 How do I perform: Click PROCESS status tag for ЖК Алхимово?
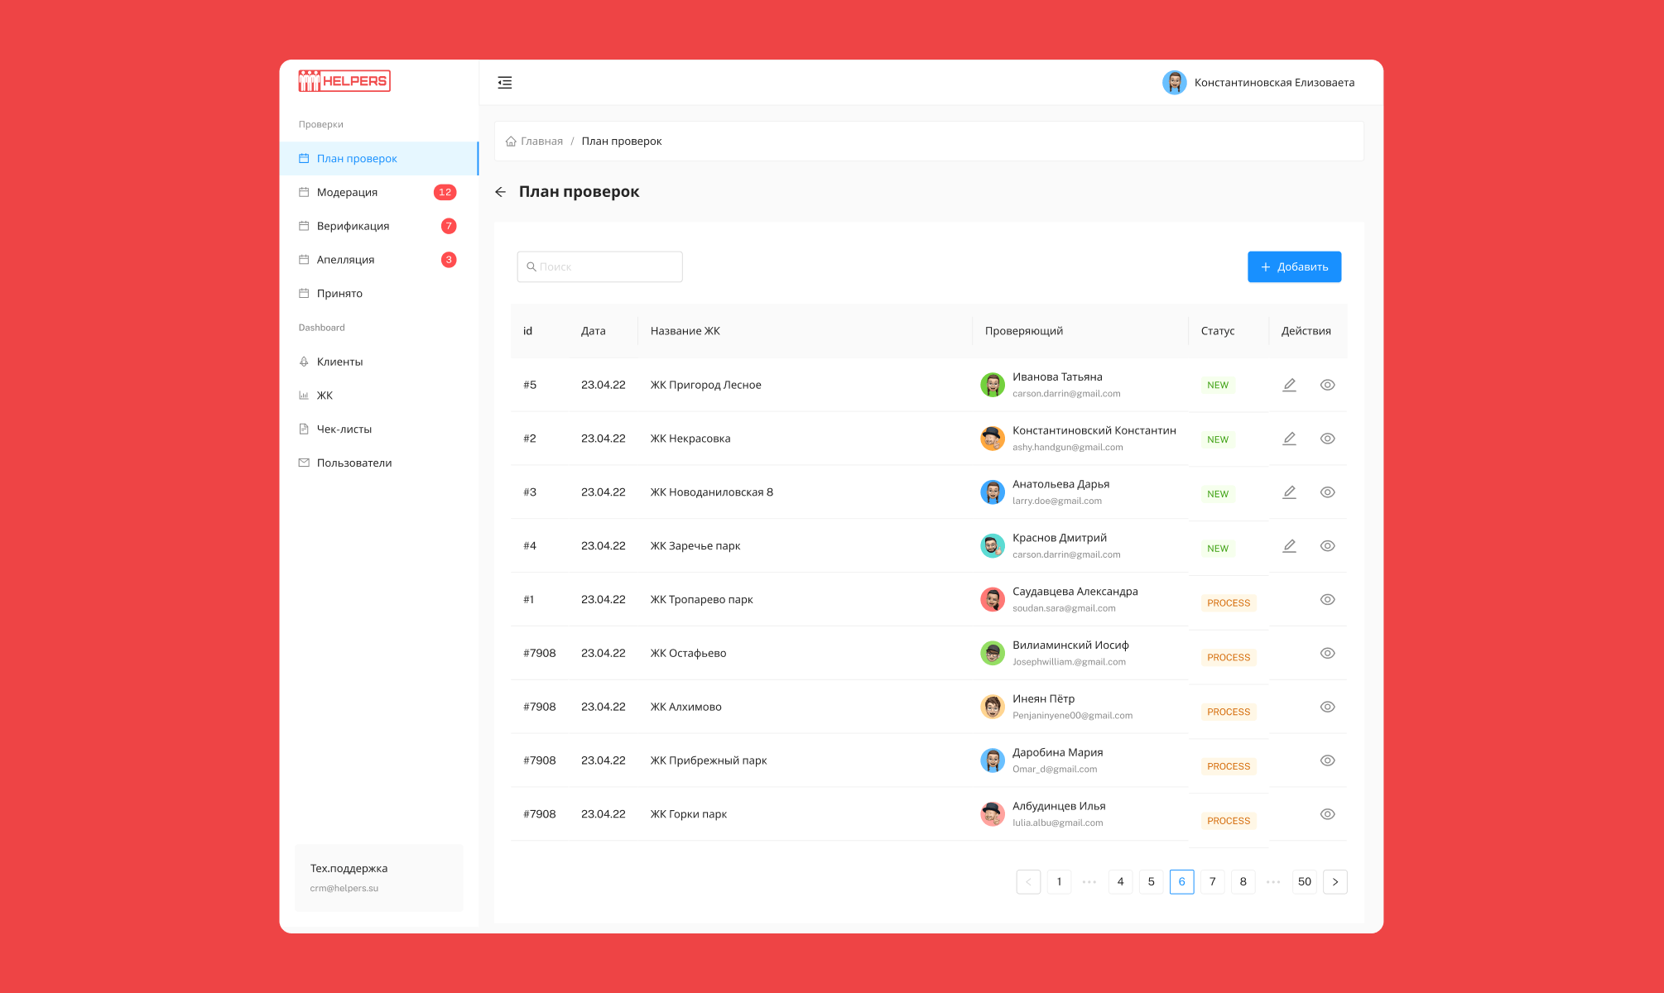click(x=1228, y=712)
